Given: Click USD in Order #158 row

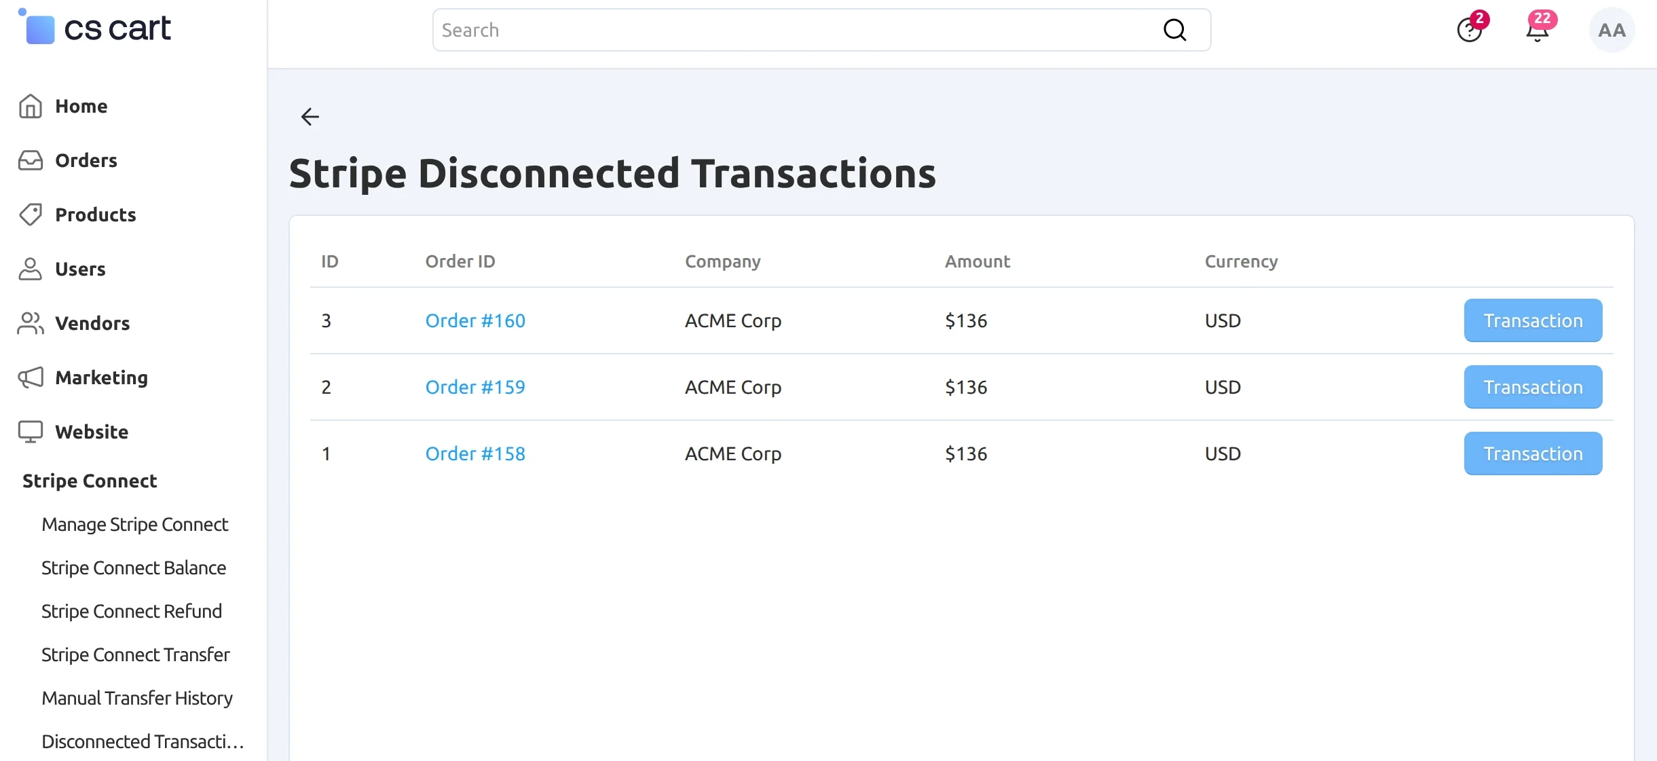Looking at the screenshot, I should coord(1223,453).
